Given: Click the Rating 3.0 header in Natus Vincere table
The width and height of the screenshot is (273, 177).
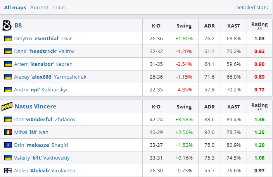Looking at the screenshot, I should 259,107.
